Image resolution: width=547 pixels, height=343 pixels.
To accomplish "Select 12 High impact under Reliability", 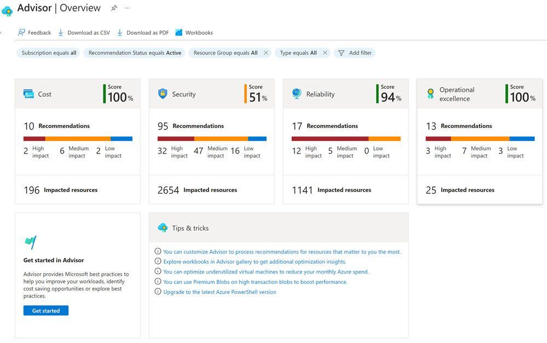I will pyautogui.click(x=307, y=152).
